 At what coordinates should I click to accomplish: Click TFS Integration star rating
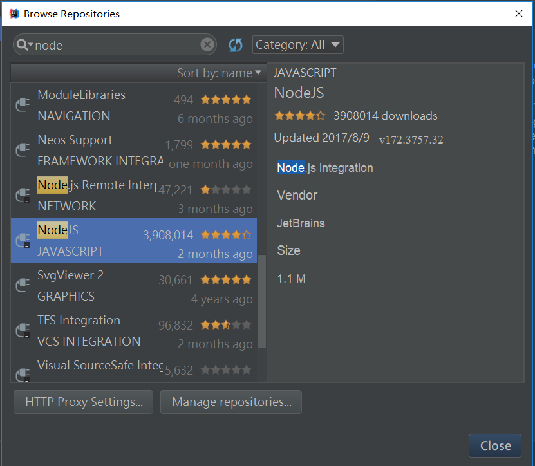click(226, 325)
